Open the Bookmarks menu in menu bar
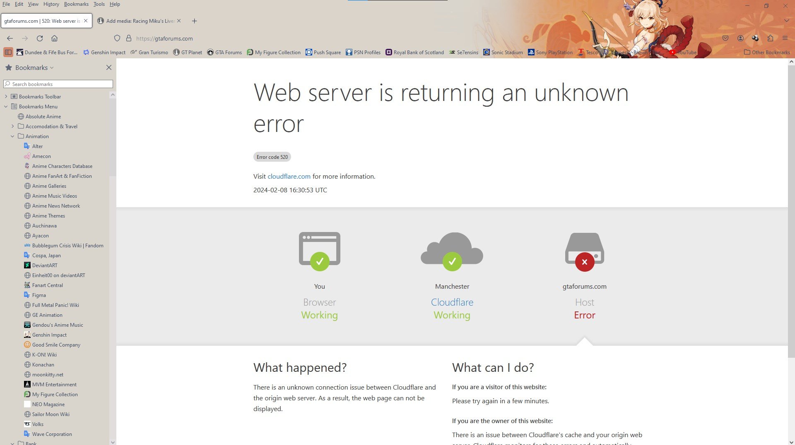This screenshot has height=445, width=795. [x=76, y=4]
